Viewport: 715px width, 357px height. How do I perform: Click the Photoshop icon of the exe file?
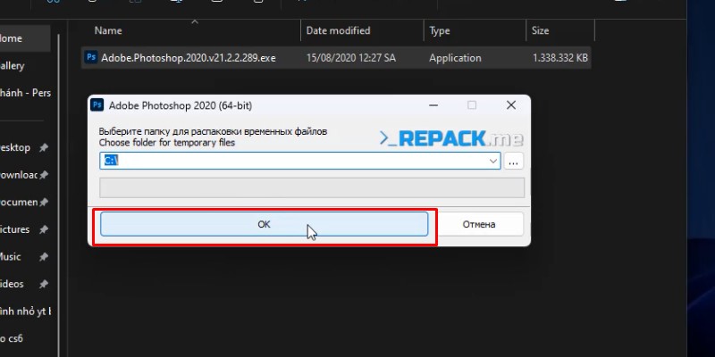click(x=90, y=58)
